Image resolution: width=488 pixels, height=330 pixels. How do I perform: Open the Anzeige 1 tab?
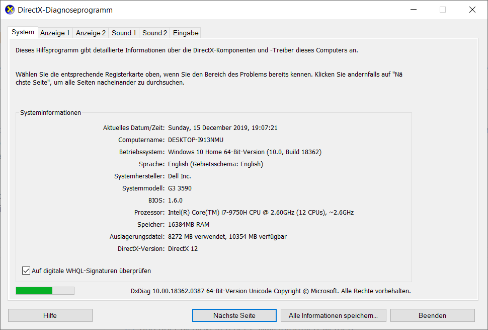click(x=55, y=33)
